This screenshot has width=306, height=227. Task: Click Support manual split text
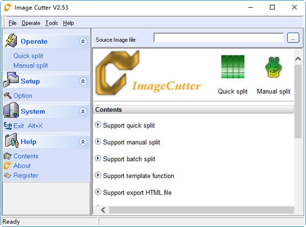click(132, 143)
